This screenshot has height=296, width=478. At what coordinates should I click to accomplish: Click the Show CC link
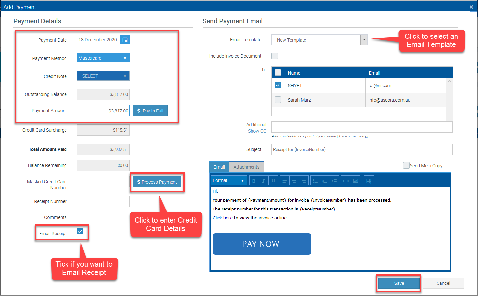pyautogui.click(x=257, y=131)
